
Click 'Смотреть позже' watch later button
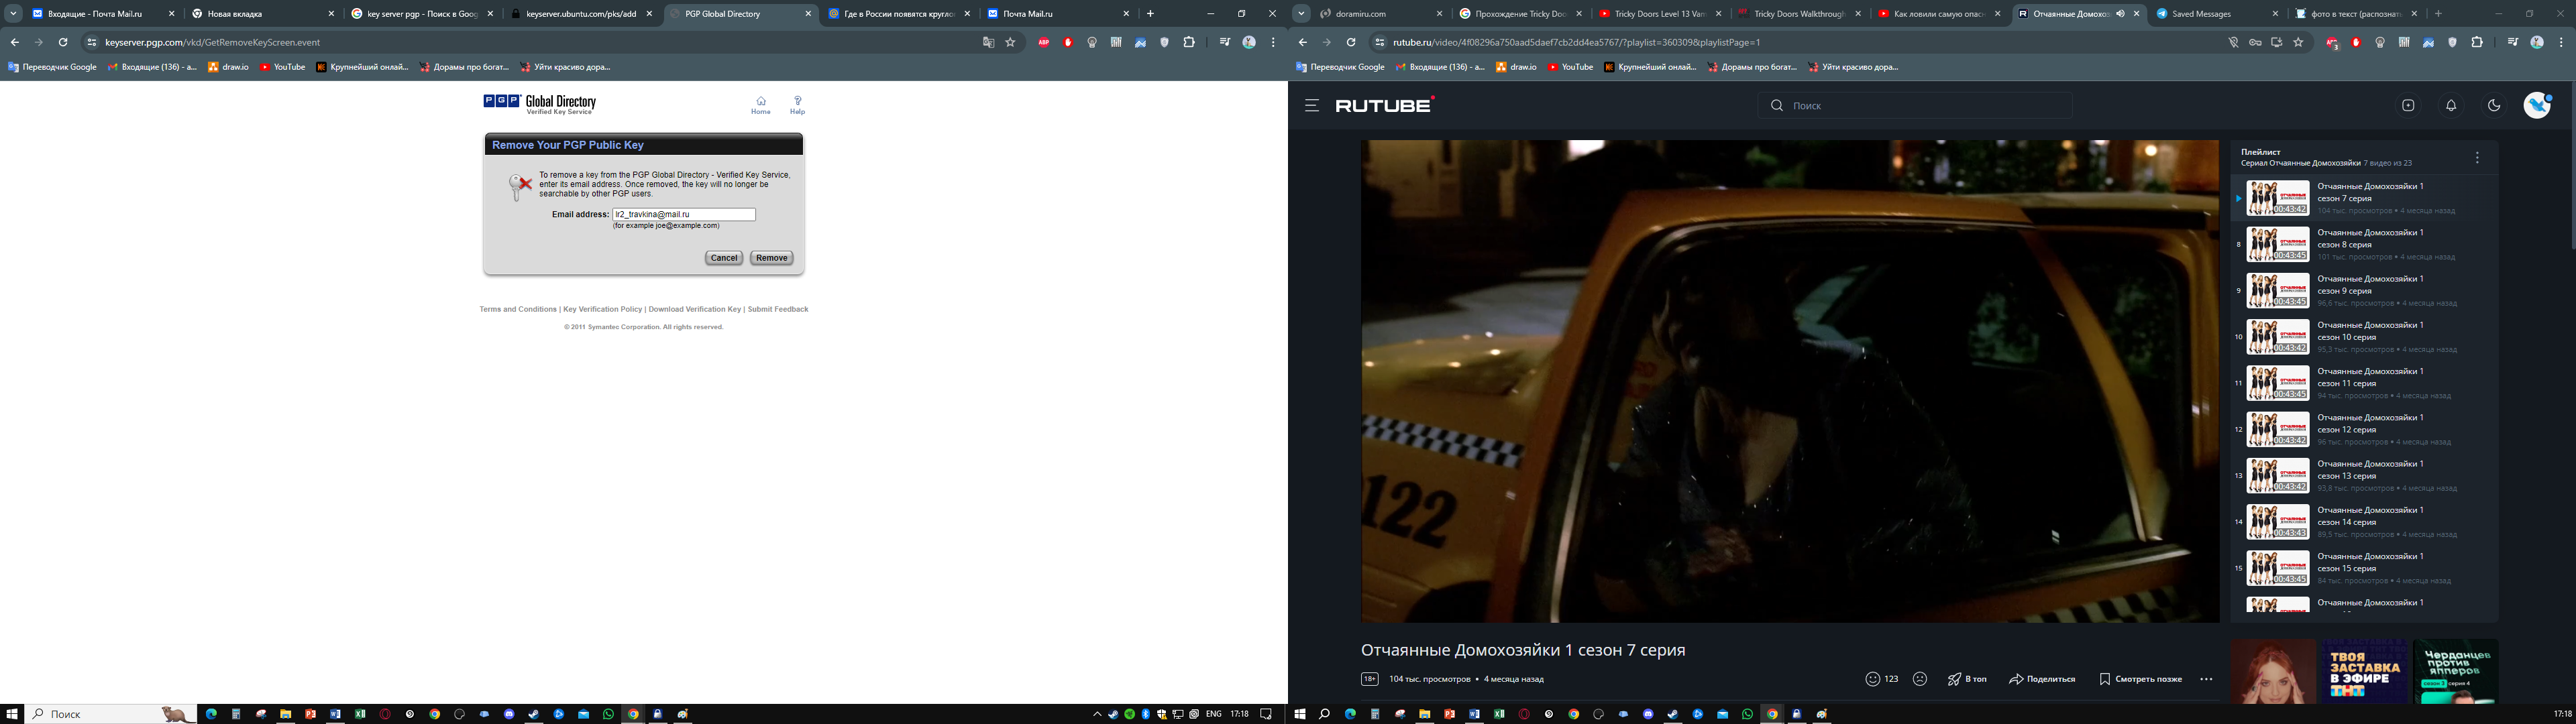click(x=2140, y=679)
